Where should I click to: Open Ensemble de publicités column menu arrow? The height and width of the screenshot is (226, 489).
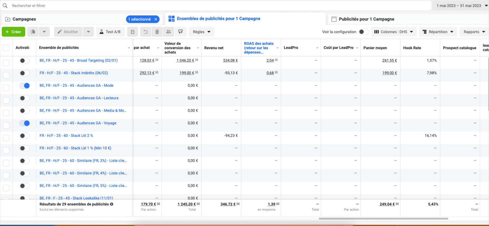click(129, 48)
